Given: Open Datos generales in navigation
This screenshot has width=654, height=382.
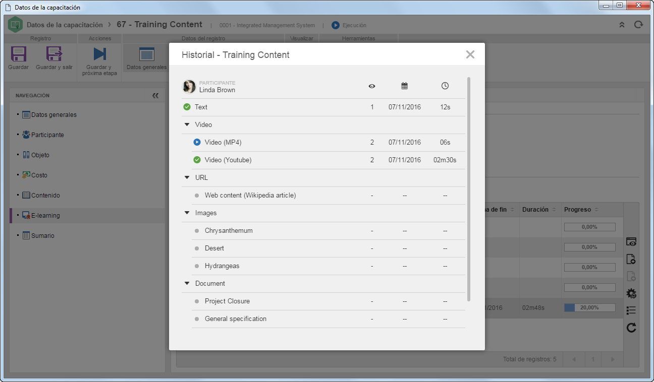Looking at the screenshot, I should [53, 114].
